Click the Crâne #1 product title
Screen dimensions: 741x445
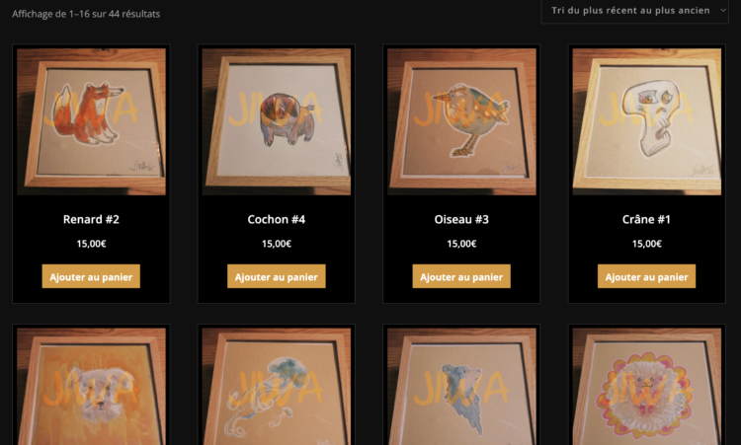(646, 219)
